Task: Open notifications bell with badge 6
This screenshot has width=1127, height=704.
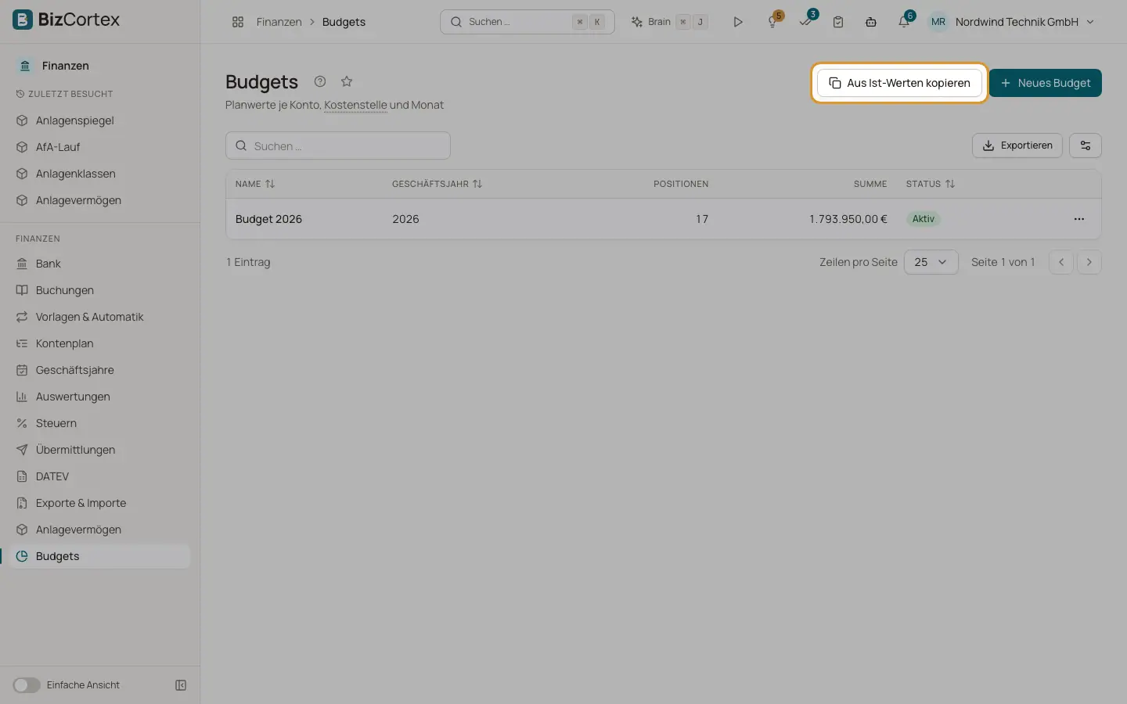Action: point(904,21)
